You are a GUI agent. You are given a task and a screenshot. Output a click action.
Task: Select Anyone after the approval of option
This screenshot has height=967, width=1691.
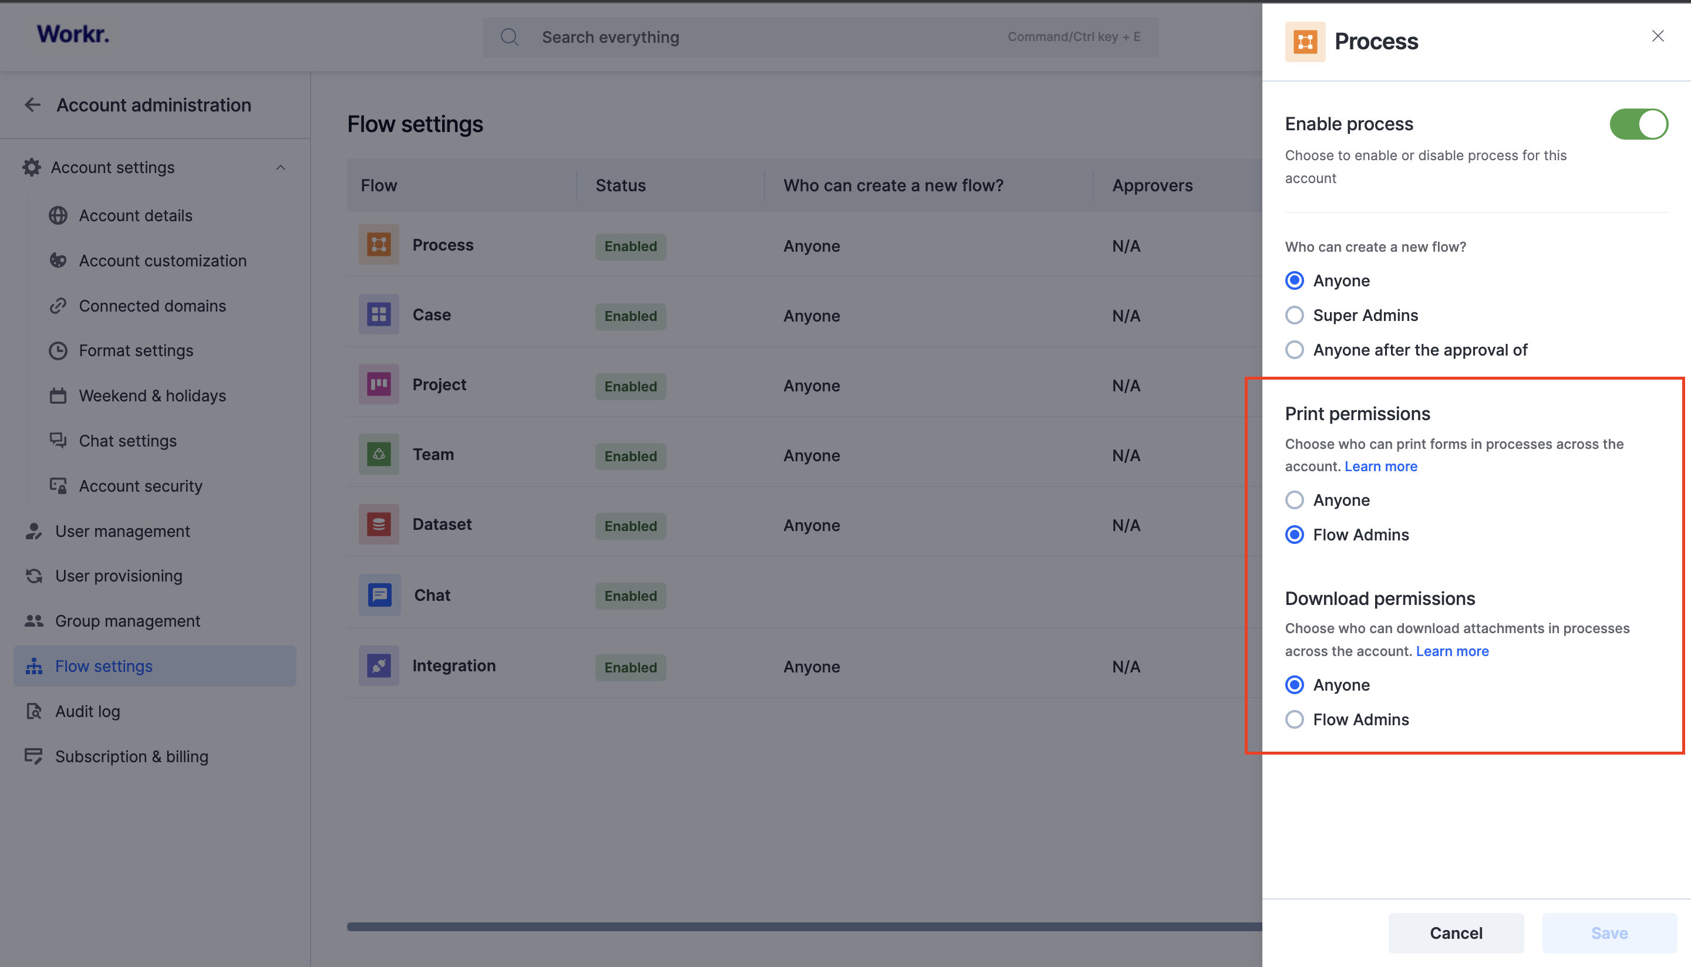(1294, 349)
